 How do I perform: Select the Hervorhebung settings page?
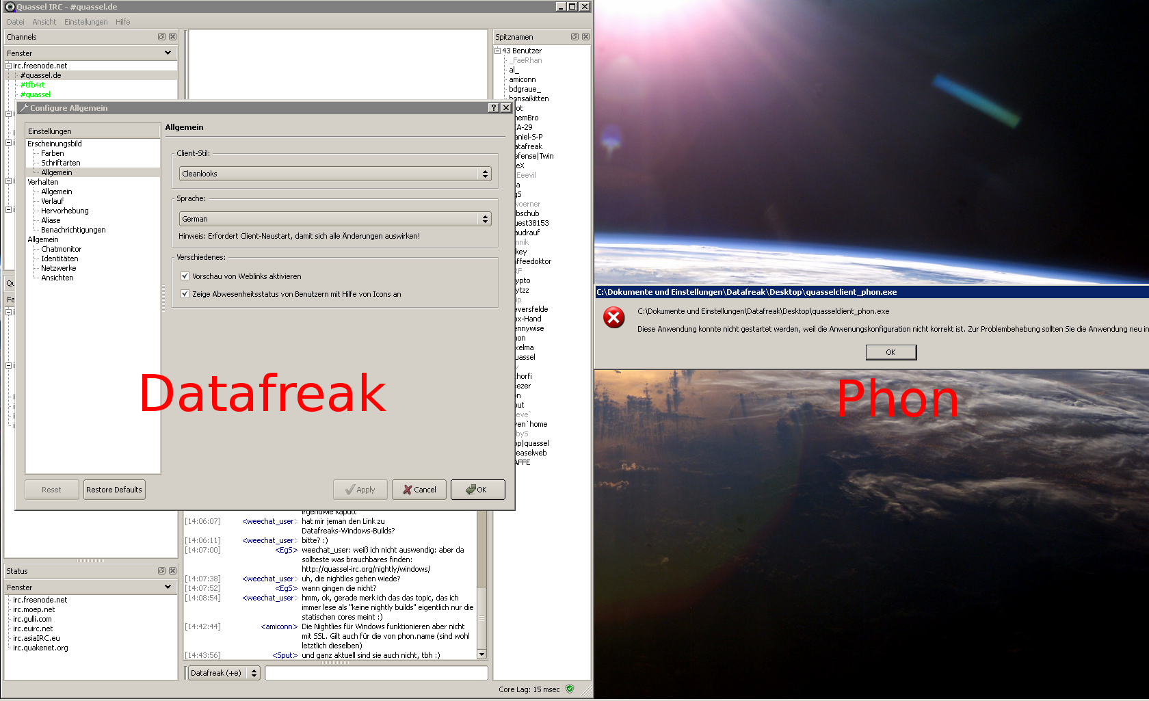(65, 211)
